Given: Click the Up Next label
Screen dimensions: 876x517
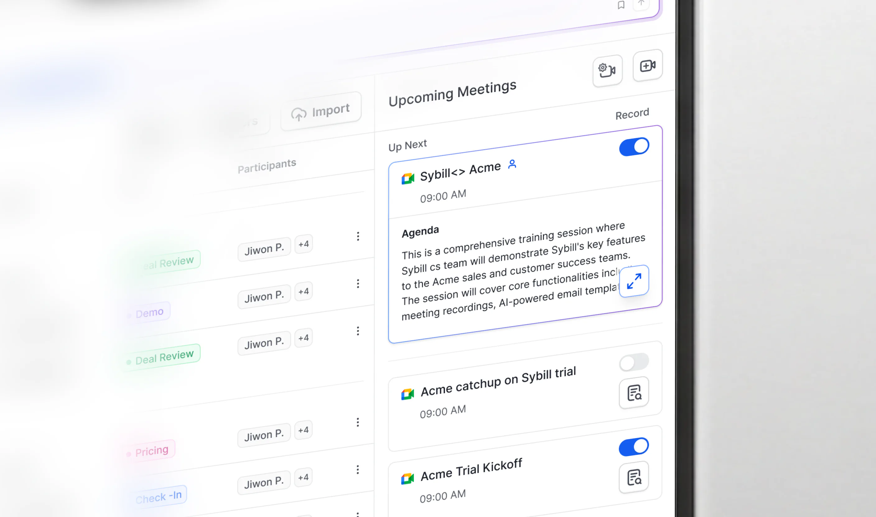Looking at the screenshot, I should coord(408,145).
